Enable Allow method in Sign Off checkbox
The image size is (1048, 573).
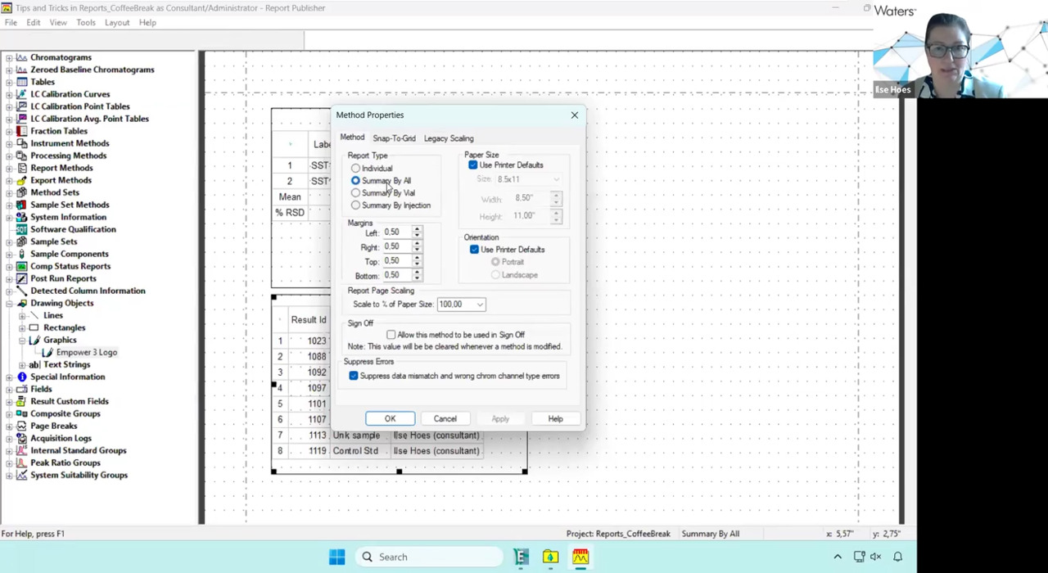(391, 335)
